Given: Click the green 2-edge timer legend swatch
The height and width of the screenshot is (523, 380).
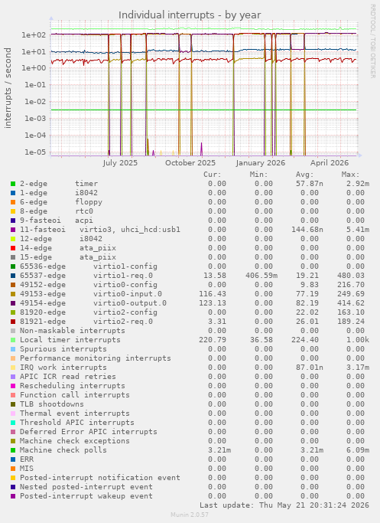Looking at the screenshot, I should [x=13, y=184].
